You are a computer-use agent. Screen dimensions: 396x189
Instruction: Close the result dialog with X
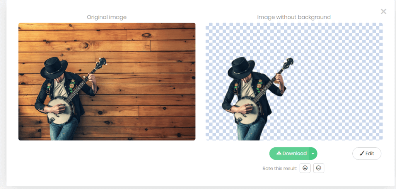point(383,11)
